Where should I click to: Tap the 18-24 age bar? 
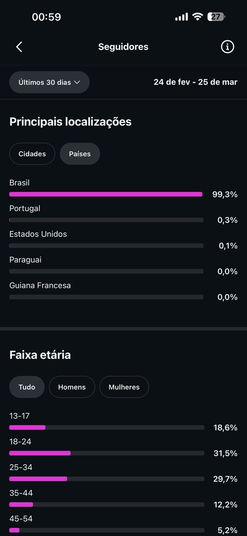[106, 453]
